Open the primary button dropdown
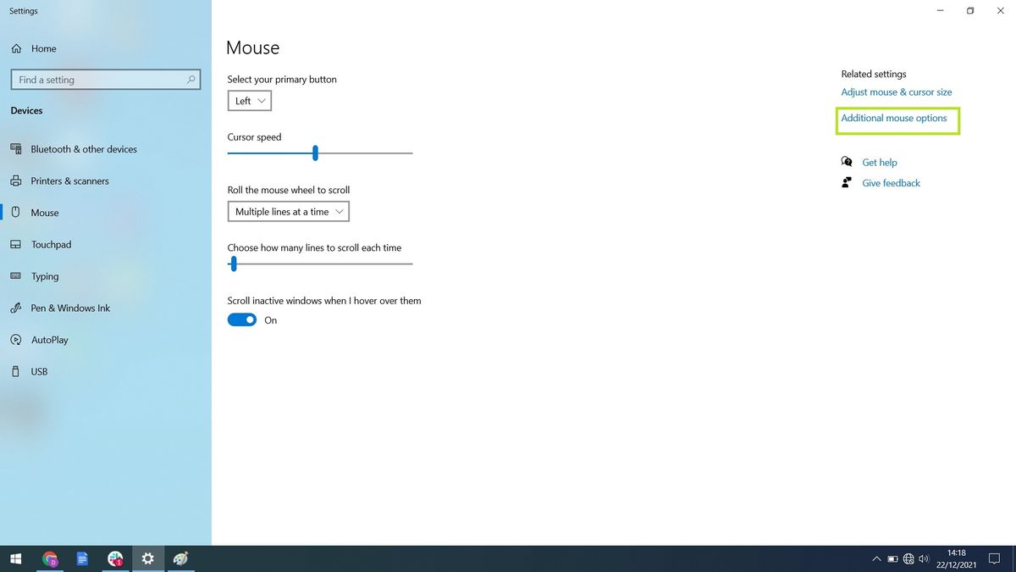Viewport: 1016px width, 572px height. tap(249, 100)
